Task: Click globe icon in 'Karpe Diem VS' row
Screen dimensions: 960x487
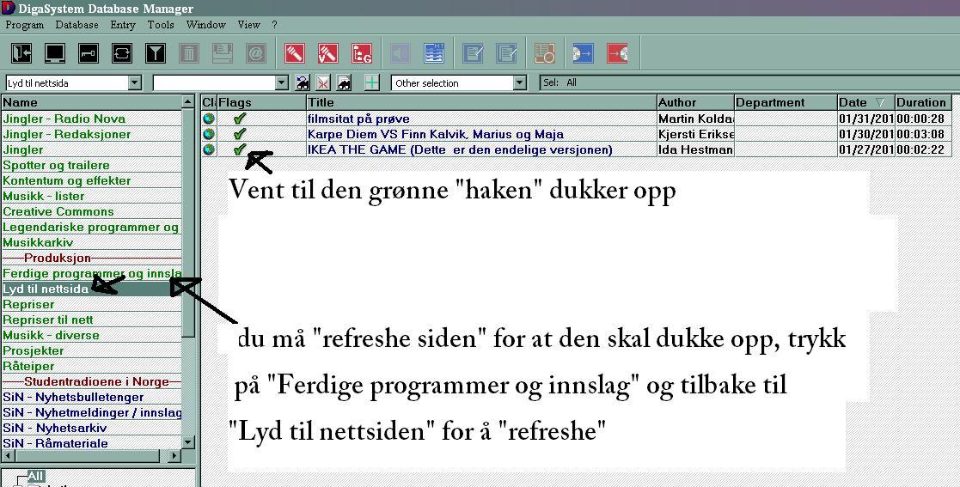Action: tap(209, 133)
